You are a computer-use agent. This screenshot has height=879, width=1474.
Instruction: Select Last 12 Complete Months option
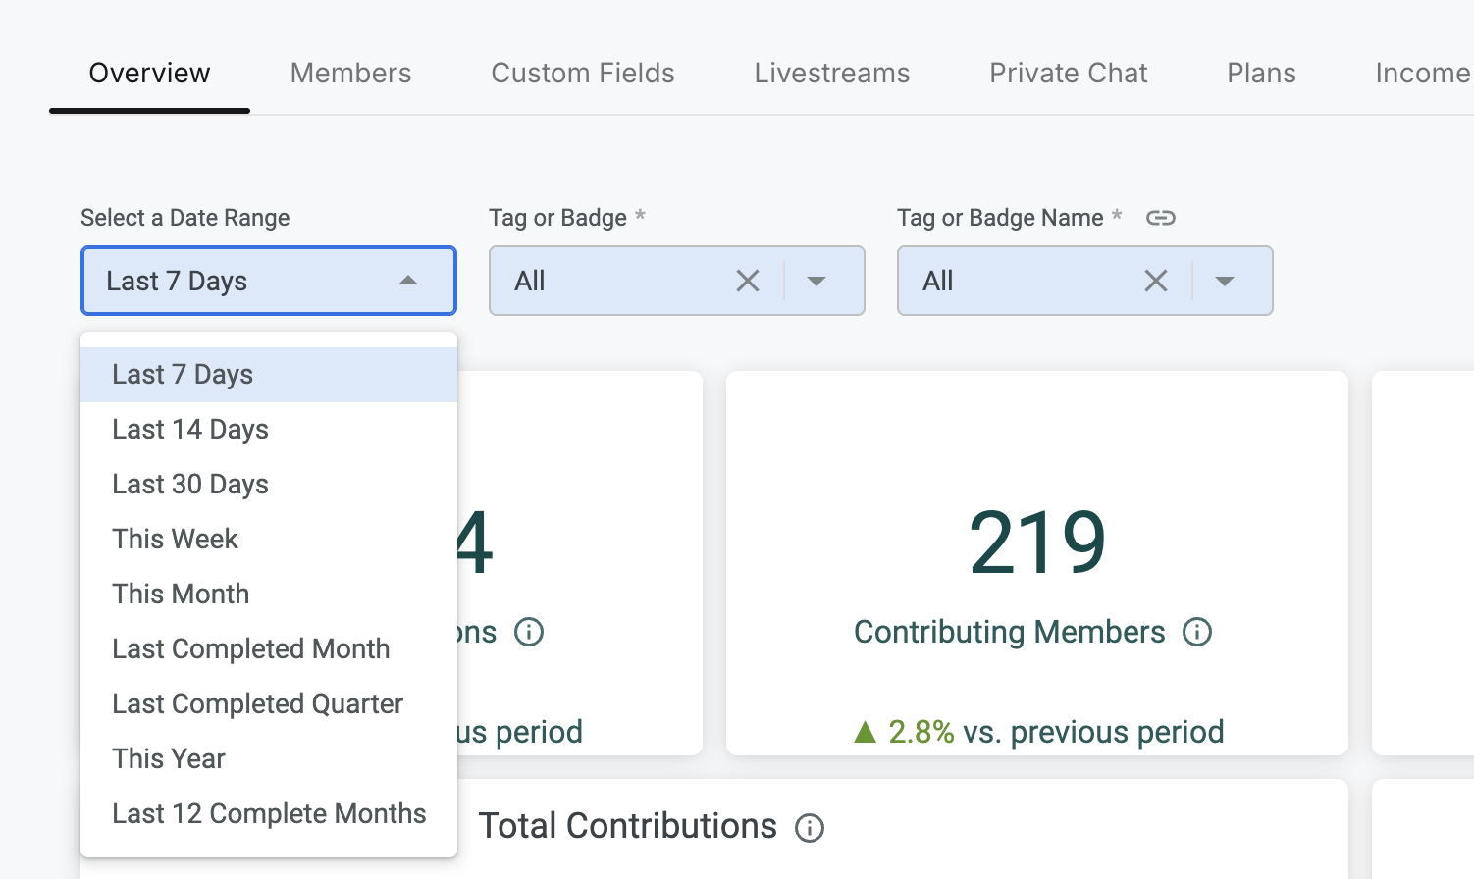click(x=269, y=814)
